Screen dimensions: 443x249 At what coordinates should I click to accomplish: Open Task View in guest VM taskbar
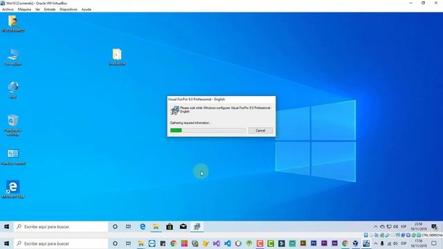pyautogui.click(x=129, y=227)
